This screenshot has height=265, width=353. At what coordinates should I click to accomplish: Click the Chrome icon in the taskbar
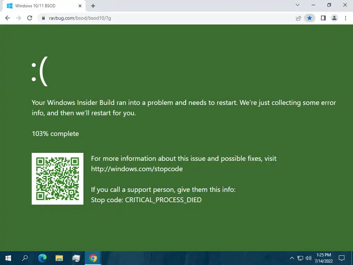pyautogui.click(x=93, y=258)
